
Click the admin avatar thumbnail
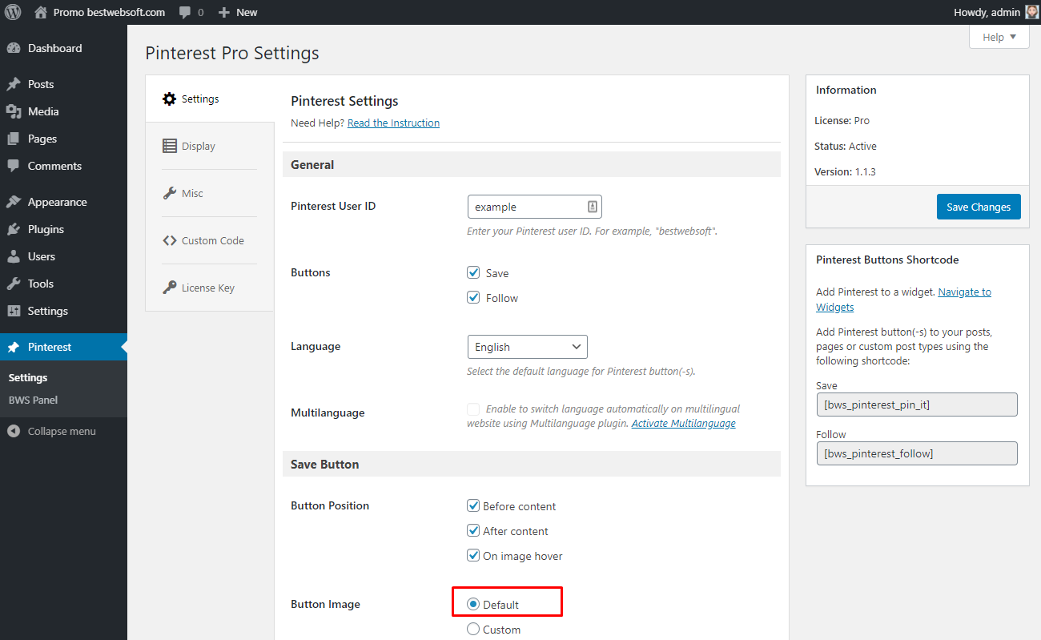point(1031,12)
